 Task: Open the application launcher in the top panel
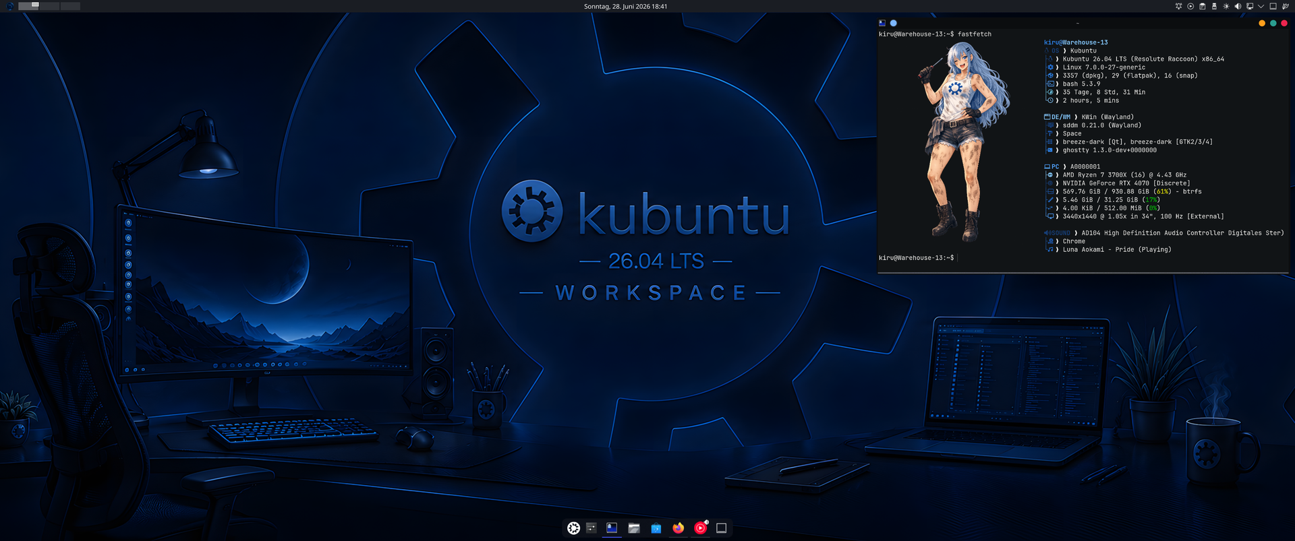click(x=9, y=6)
